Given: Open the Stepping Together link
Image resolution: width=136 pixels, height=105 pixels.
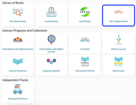Looking at the screenshot, I should (x=51, y=71).
